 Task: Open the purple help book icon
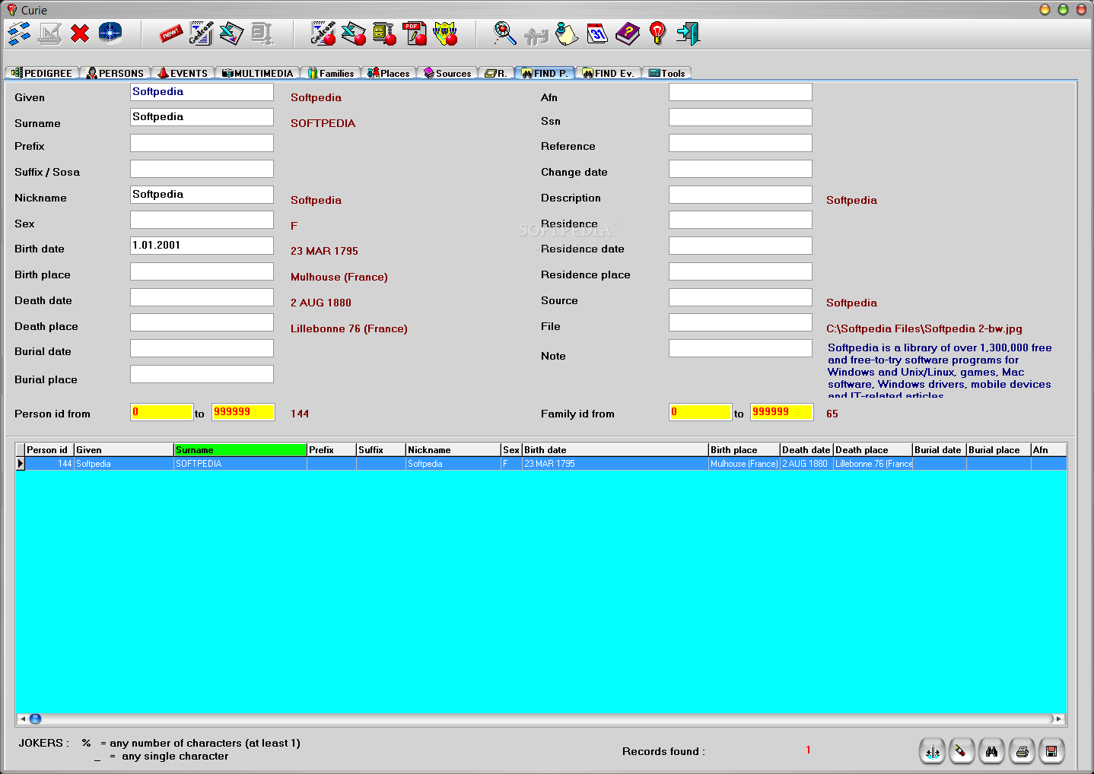pyautogui.click(x=628, y=33)
